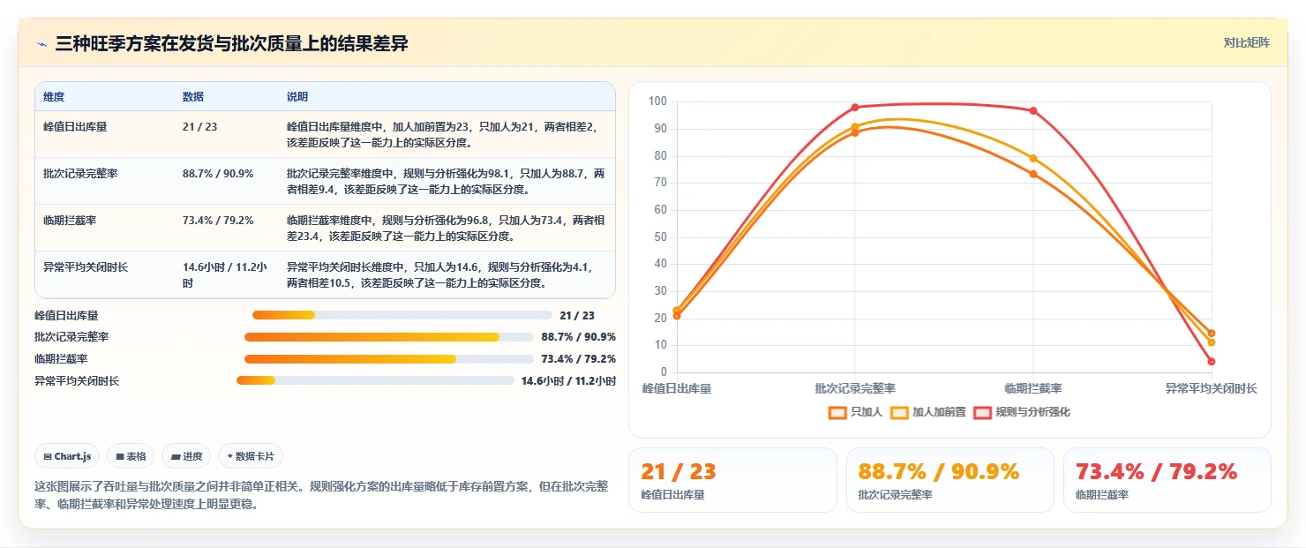The image size is (1306, 548).
Task: Click the 批次记录完整率 axis label on chart
Action: (x=855, y=388)
